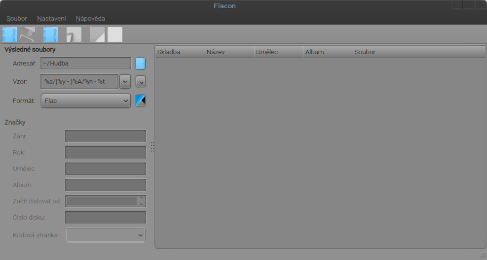Viewport: 487px width, 260px height.
Task: Click the plain white square toolbar icon
Action: tap(115, 34)
